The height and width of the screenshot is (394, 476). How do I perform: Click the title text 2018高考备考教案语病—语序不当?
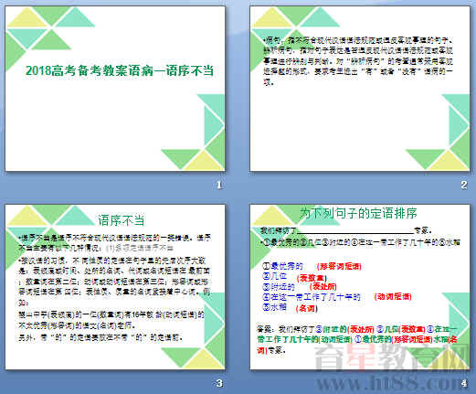120,70
